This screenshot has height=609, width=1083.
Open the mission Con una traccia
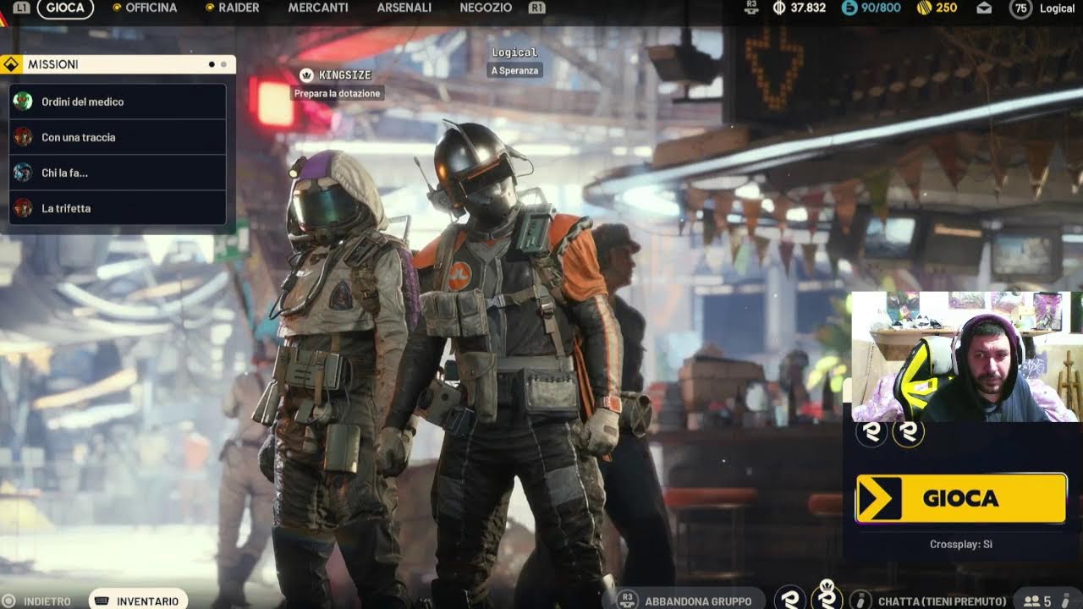118,137
